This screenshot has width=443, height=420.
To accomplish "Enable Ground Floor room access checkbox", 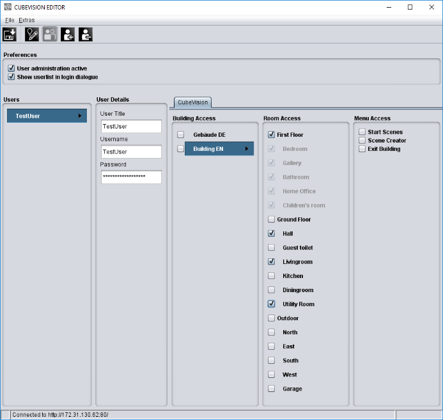I will [x=271, y=219].
